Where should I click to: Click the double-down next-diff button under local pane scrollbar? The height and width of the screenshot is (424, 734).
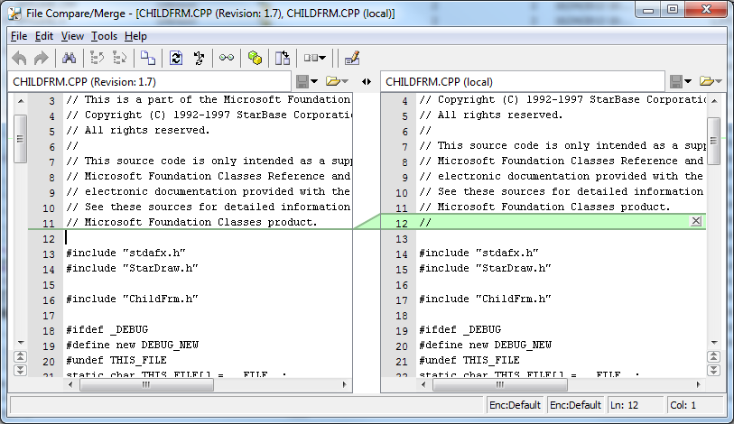pyautogui.click(x=713, y=370)
